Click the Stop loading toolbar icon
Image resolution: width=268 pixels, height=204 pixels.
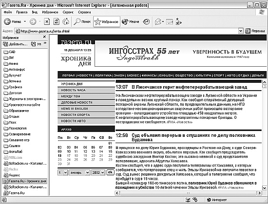coord(47,21)
